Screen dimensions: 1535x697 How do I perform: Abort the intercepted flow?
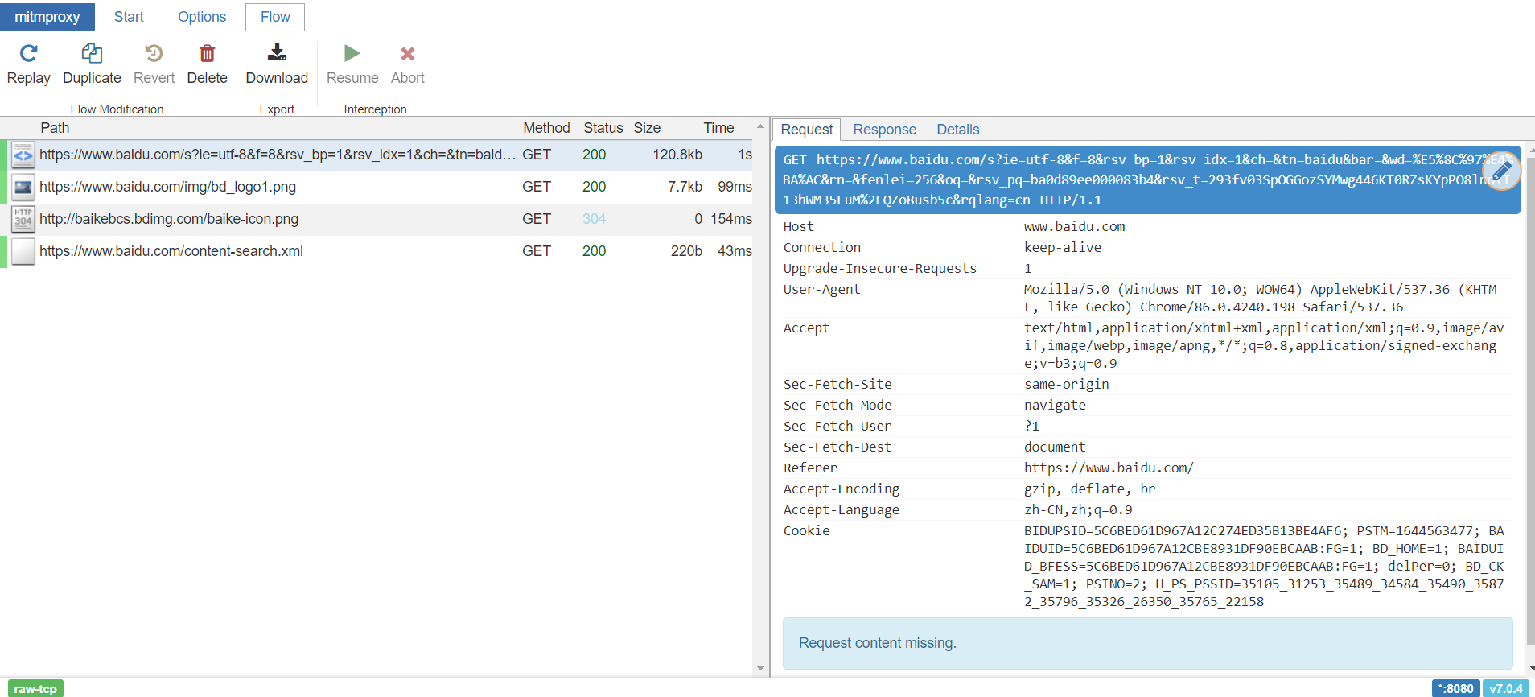(408, 65)
